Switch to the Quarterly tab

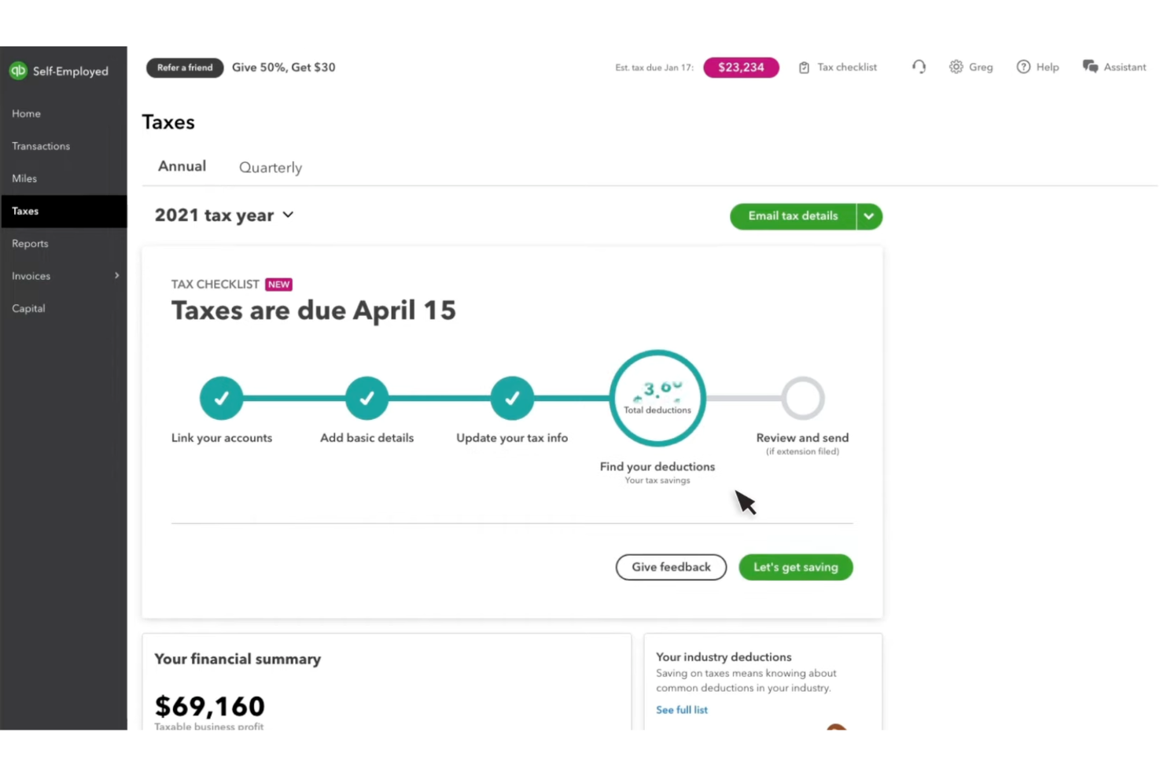pos(271,167)
